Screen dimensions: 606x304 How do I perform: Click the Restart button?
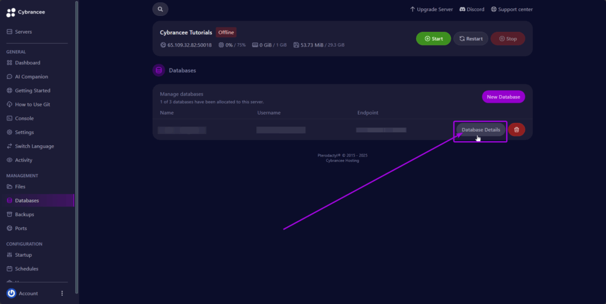[470, 38]
